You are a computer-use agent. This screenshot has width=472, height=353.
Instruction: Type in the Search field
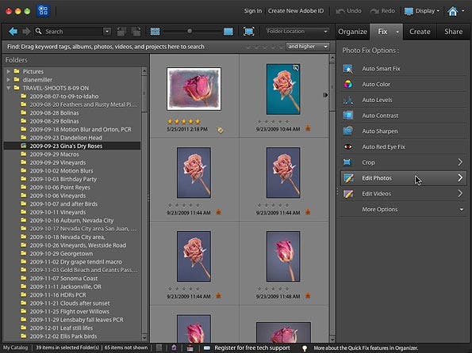click(73, 31)
